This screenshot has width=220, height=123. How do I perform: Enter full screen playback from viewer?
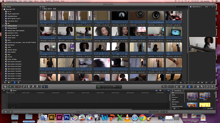212,83
